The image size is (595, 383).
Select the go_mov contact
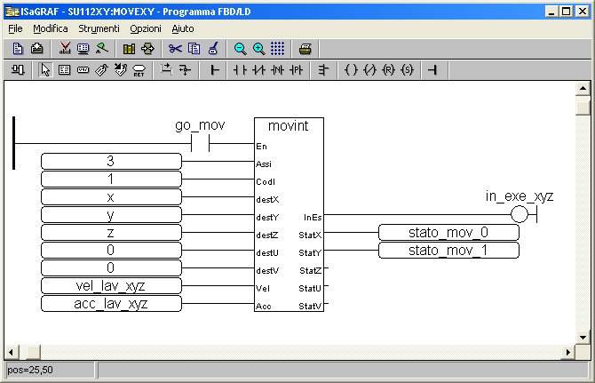[201, 144]
